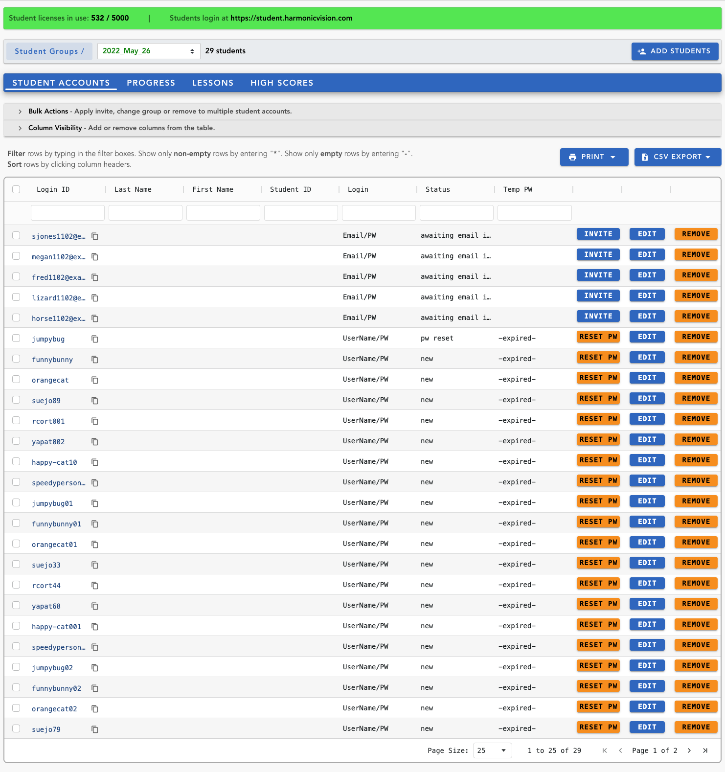Screen dimensions: 725x772
Task: Copy the jumpybug login ID icon
Action: (x=95, y=339)
